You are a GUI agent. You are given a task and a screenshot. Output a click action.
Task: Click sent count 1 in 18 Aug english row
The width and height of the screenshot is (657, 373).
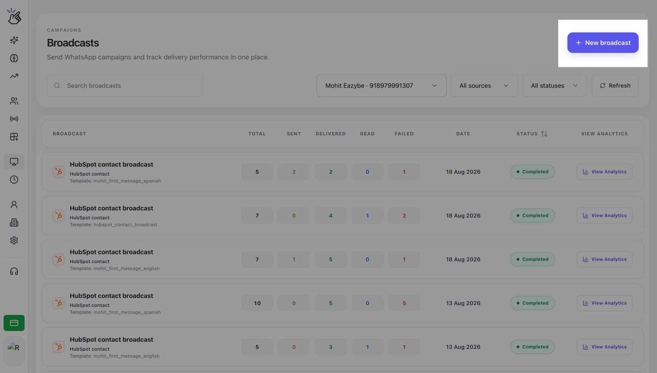tap(294, 260)
